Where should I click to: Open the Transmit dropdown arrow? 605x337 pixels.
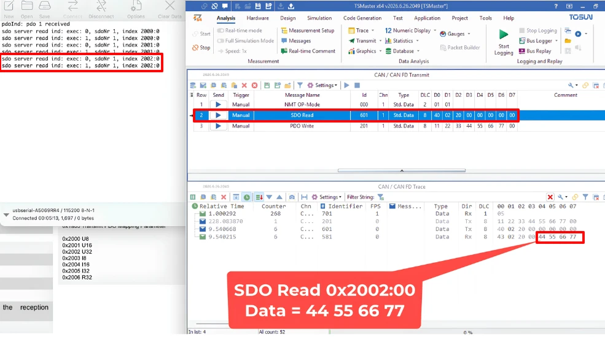tap(380, 41)
